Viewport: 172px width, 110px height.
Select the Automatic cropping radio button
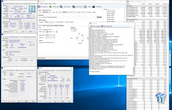coord(71,29)
